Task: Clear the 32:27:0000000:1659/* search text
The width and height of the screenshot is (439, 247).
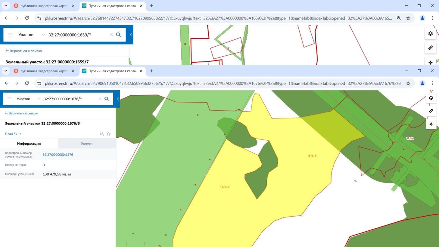Action: click(x=111, y=35)
